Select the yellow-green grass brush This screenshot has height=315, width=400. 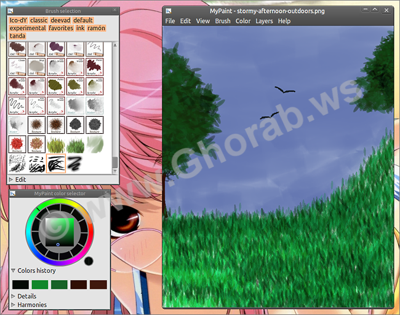tap(56, 144)
